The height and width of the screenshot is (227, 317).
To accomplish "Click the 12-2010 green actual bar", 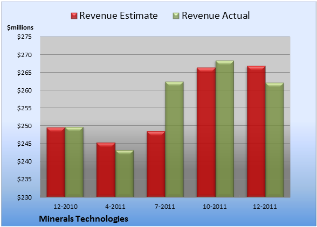I will (74, 162).
